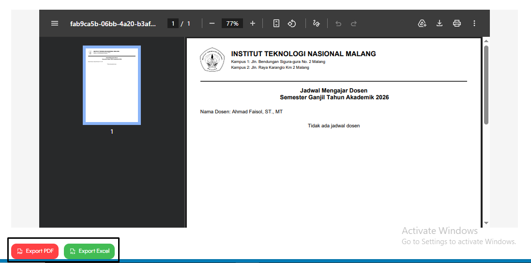The image size is (531, 263).
Task: Click the scrollbar up arrow
Action: [x=486, y=41]
